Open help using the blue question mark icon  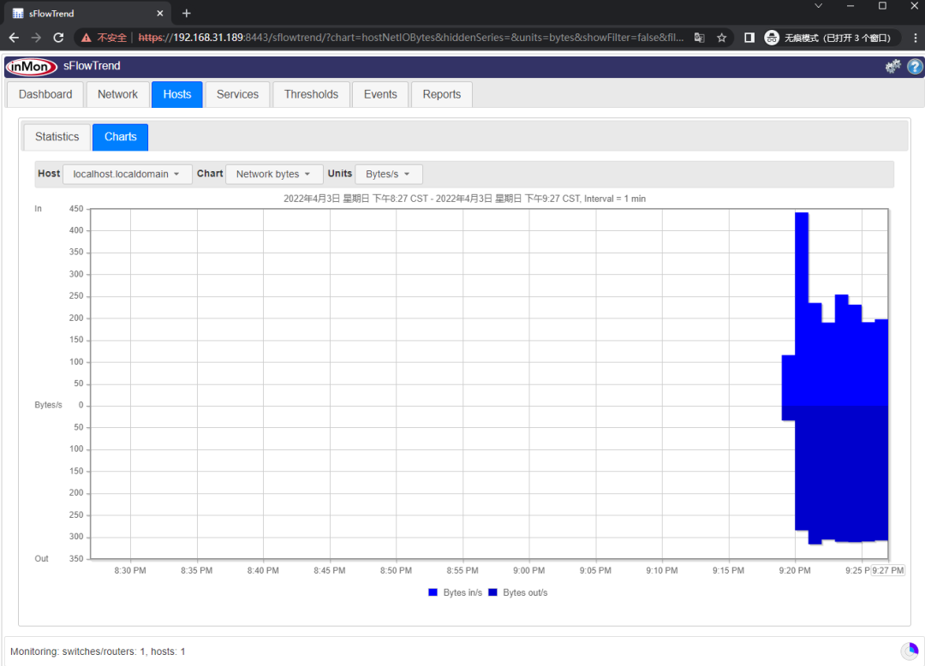pyautogui.click(x=916, y=66)
